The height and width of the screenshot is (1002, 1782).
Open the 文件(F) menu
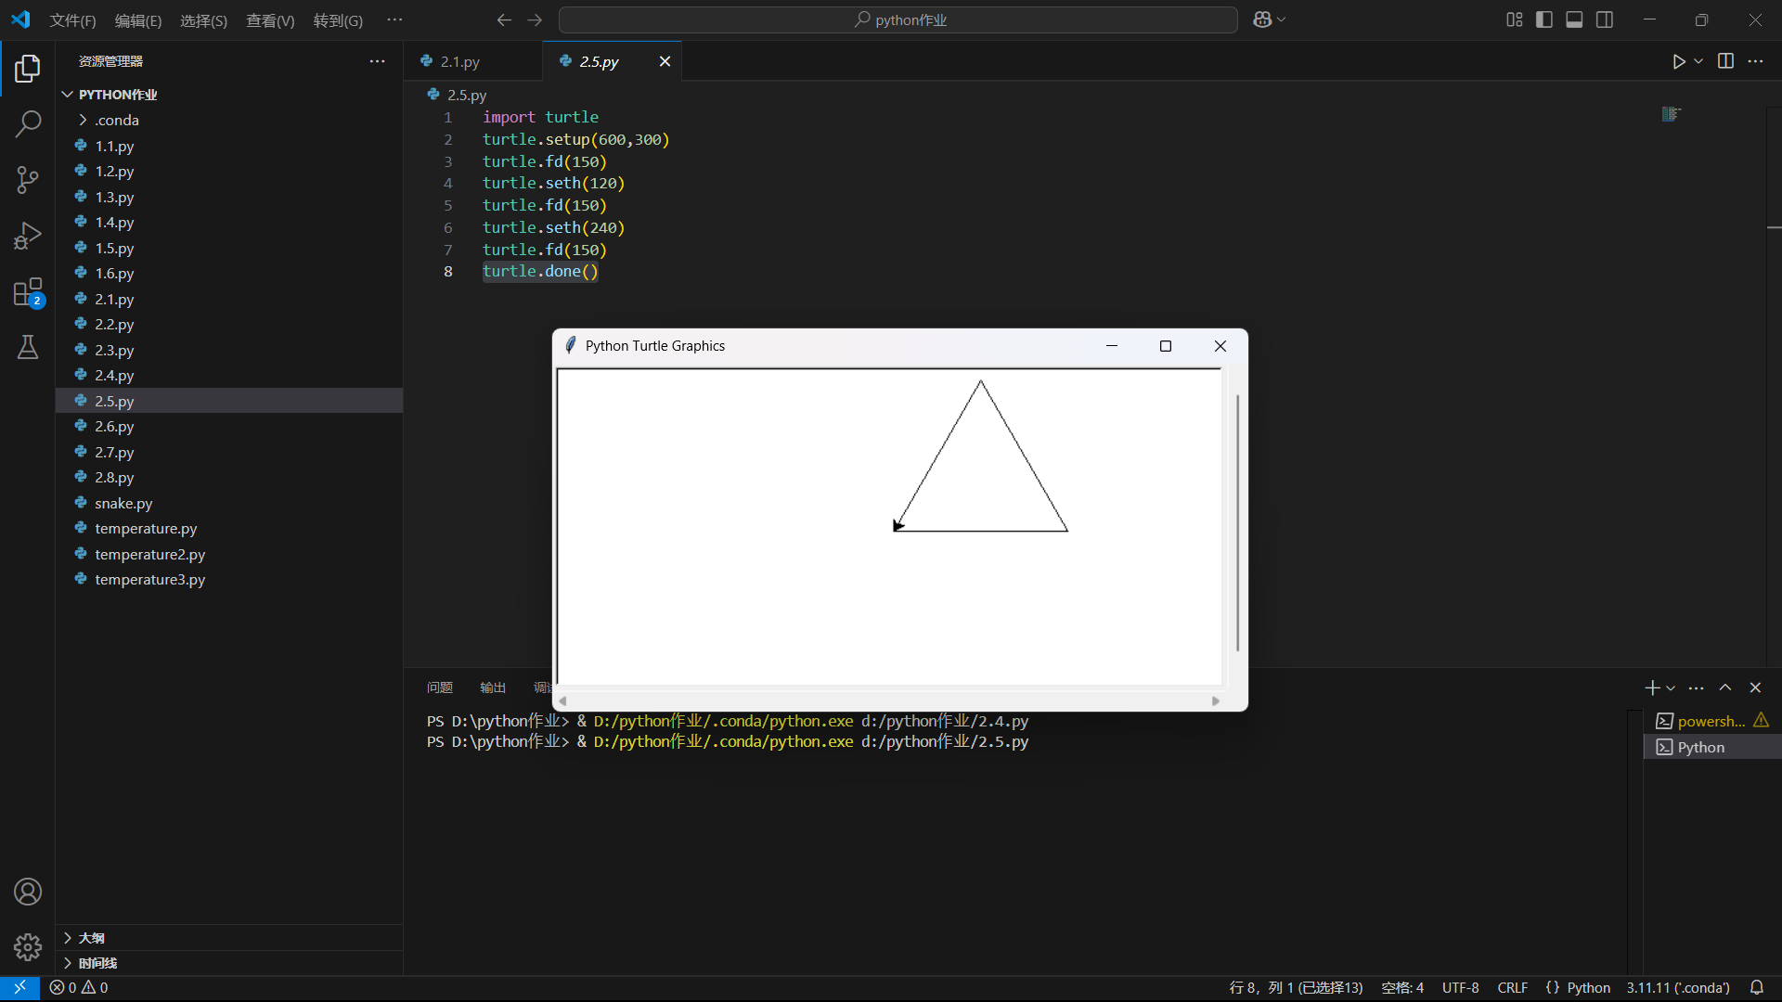[72, 20]
